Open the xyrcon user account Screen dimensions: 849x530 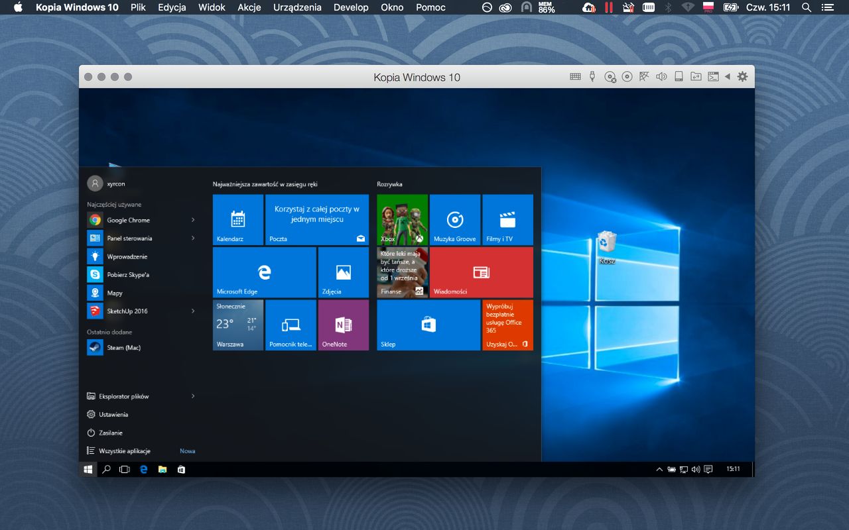click(x=107, y=184)
